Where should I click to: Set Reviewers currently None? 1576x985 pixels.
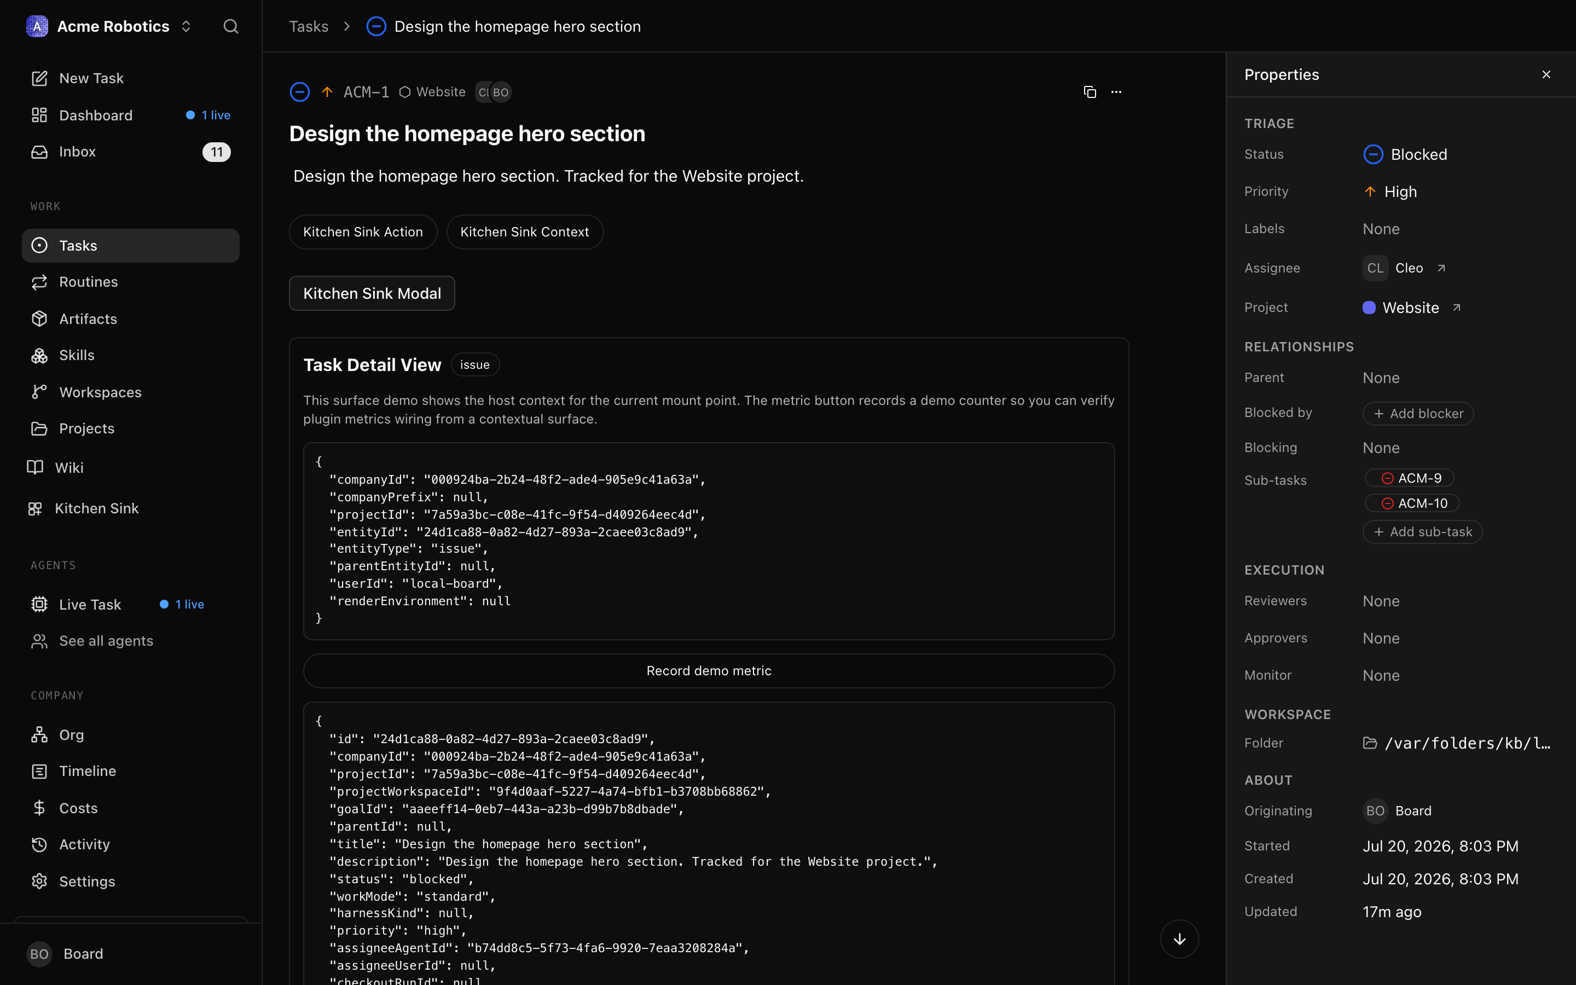[1381, 601]
